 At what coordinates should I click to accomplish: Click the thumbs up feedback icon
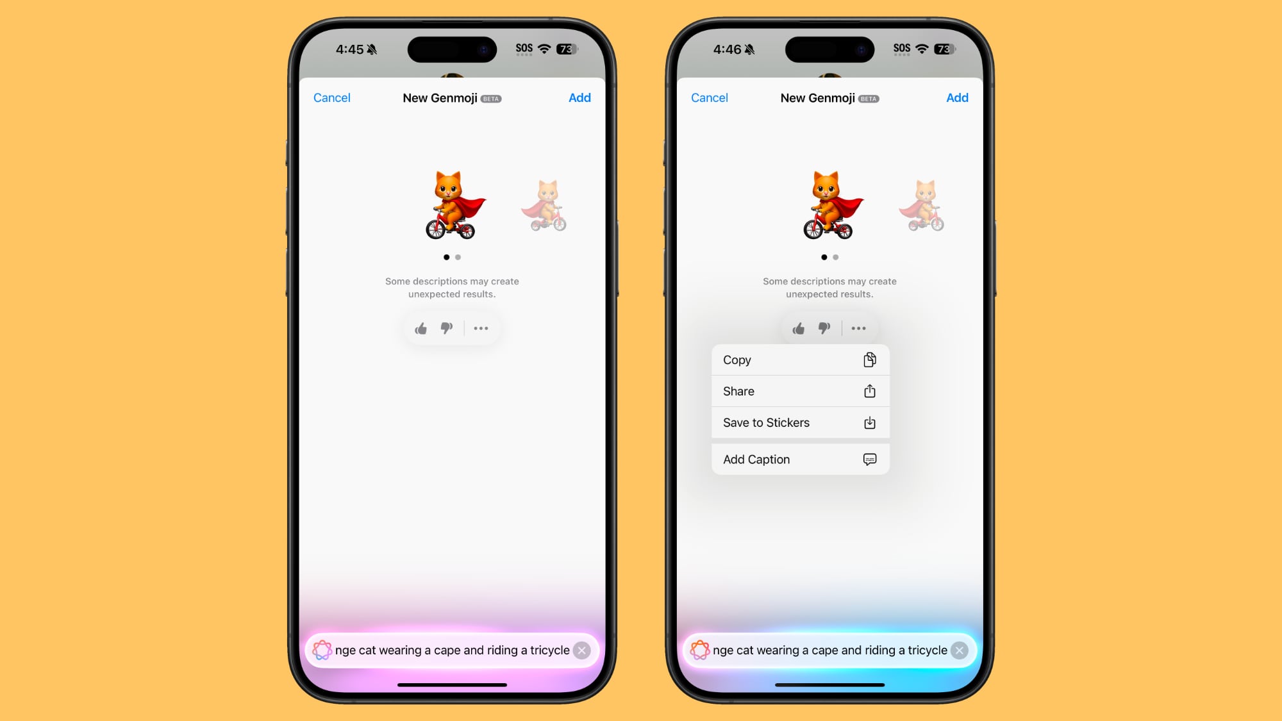tap(422, 328)
